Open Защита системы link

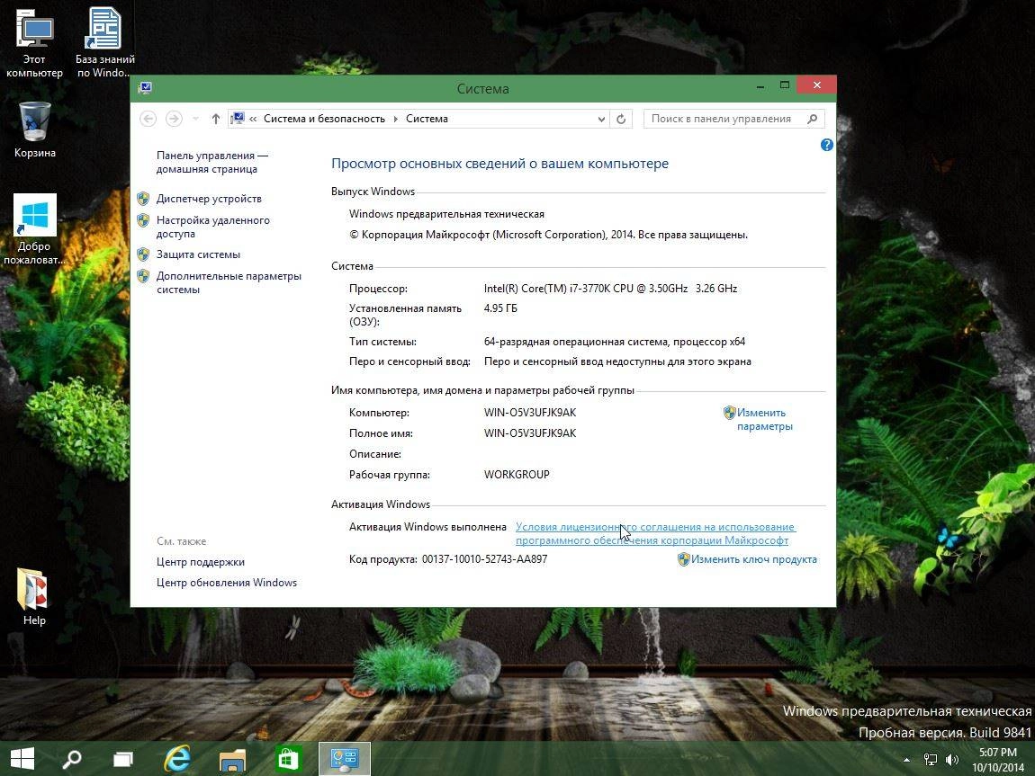tap(198, 254)
